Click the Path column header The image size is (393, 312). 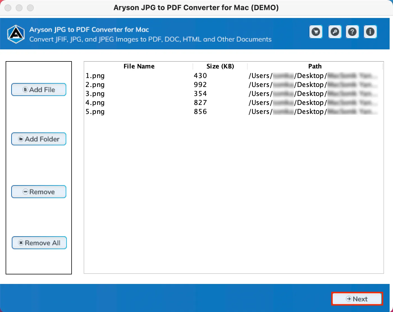315,66
